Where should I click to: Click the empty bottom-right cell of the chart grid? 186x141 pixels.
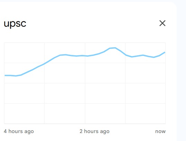click(145, 114)
